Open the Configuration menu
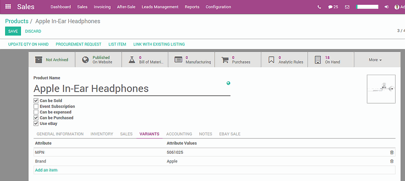Screen dimensions: 405x181 click(x=218, y=7)
